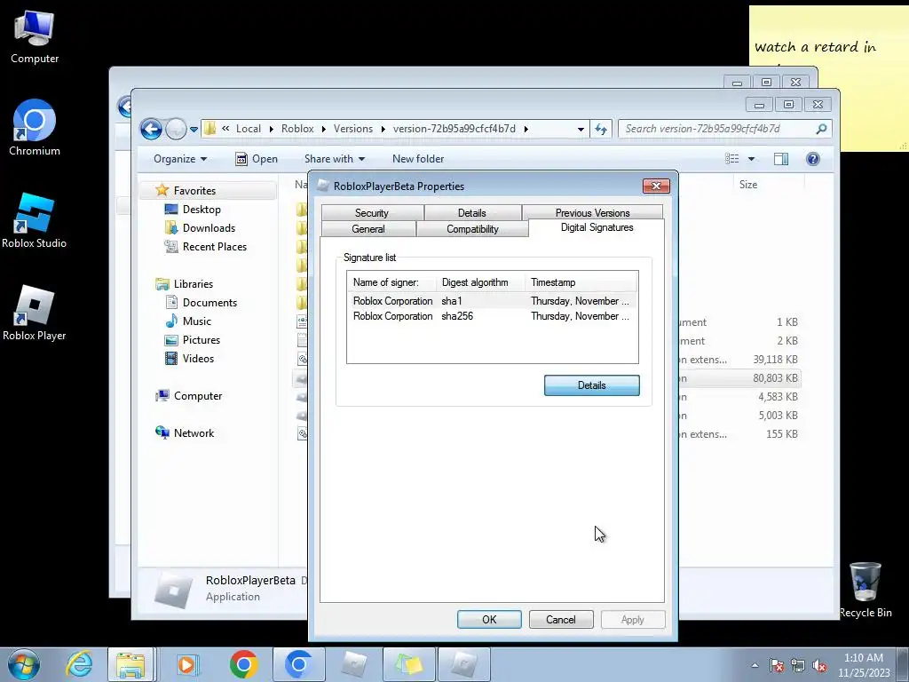Screen dimensions: 909x682
Task: Toggle the Explorer preview pane icon
Action: pyautogui.click(x=781, y=159)
